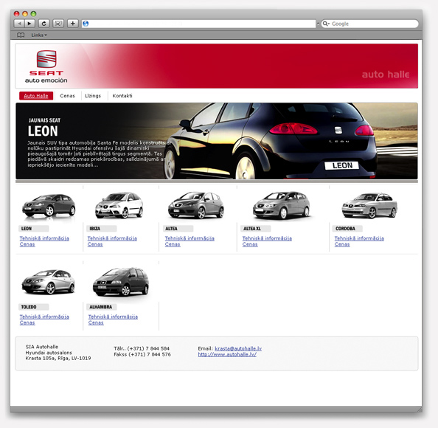The image size is (438, 428).
Task: Click the globe icon in the address bar
Action: 86,24
